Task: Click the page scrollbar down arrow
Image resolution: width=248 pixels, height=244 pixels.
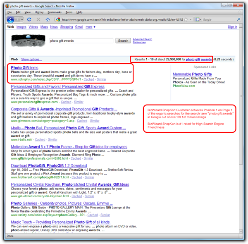Action: pyautogui.click(x=241, y=231)
